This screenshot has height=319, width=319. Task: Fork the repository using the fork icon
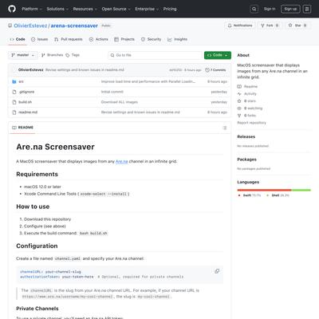coord(262,26)
